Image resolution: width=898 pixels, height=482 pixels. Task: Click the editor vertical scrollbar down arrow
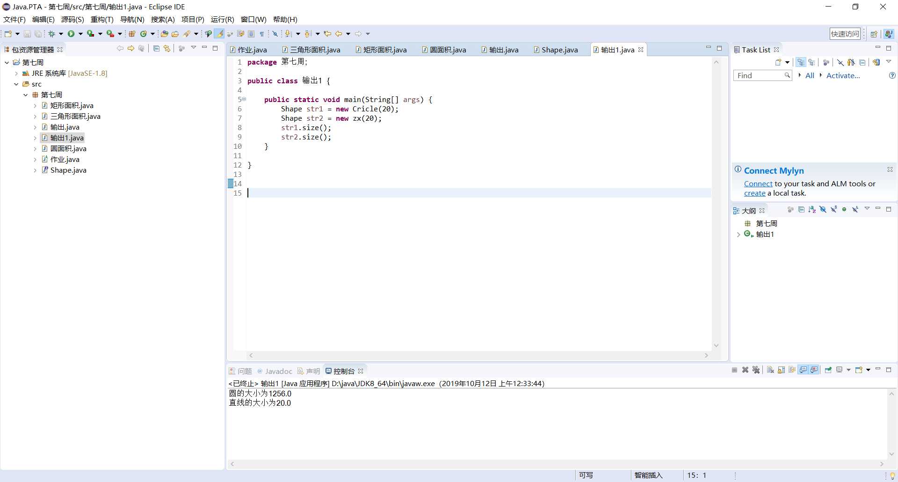pyautogui.click(x=716, y=345)
